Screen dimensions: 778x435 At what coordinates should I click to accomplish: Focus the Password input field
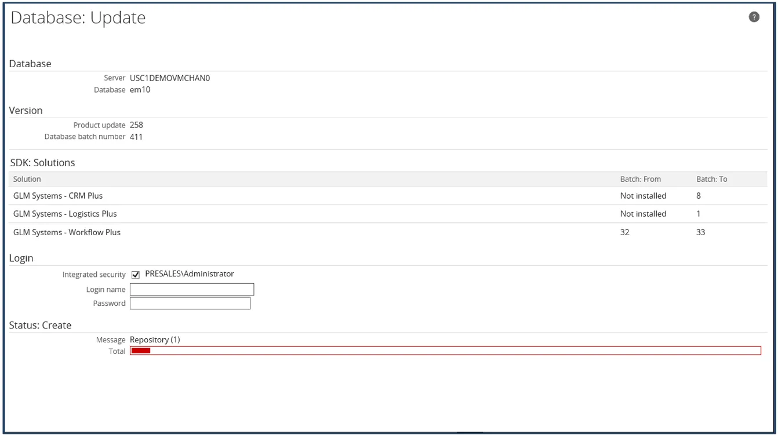click(x=190, y=304)
